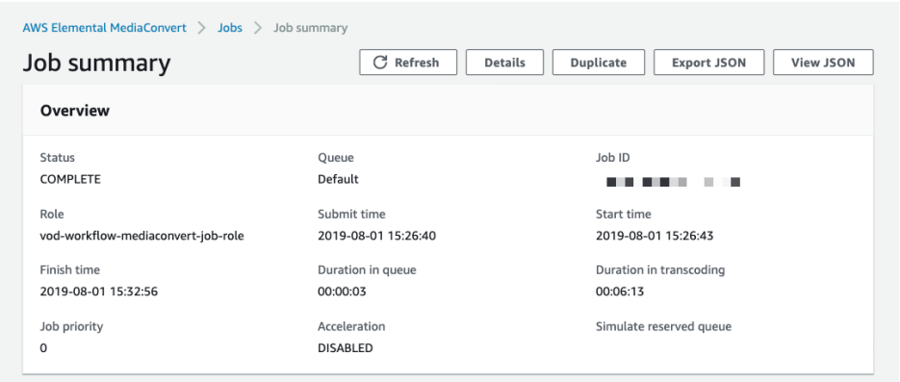The image size is (900, 382).
Task: Click Export JSON button
Action: (x=708, y=63)
